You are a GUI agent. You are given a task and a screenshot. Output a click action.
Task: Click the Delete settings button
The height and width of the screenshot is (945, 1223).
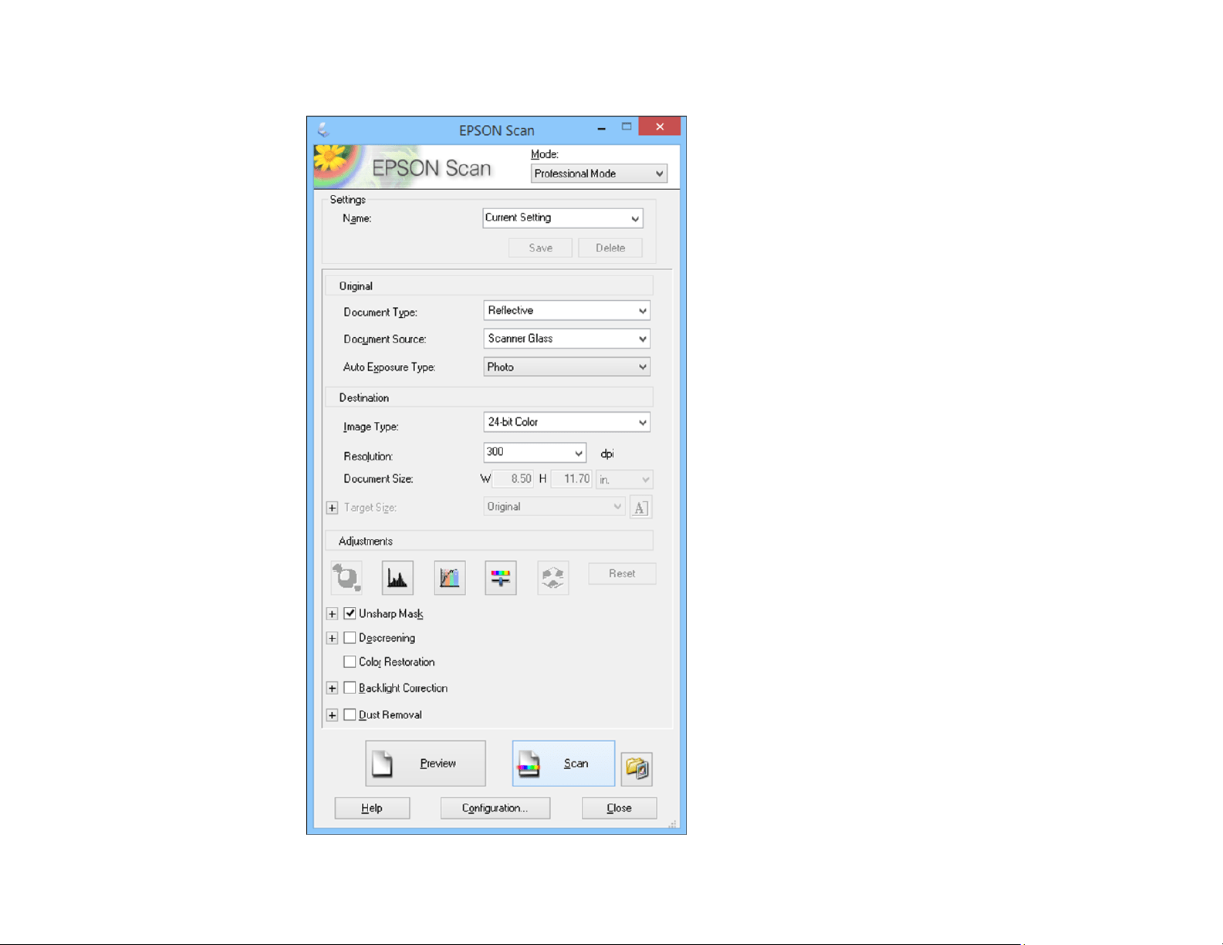pos(610,248)
